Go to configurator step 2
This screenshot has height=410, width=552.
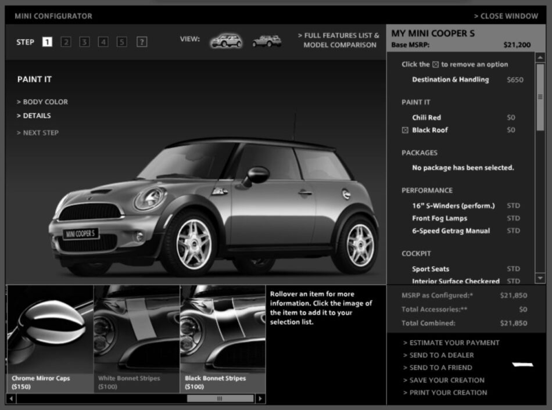point(66,42)
